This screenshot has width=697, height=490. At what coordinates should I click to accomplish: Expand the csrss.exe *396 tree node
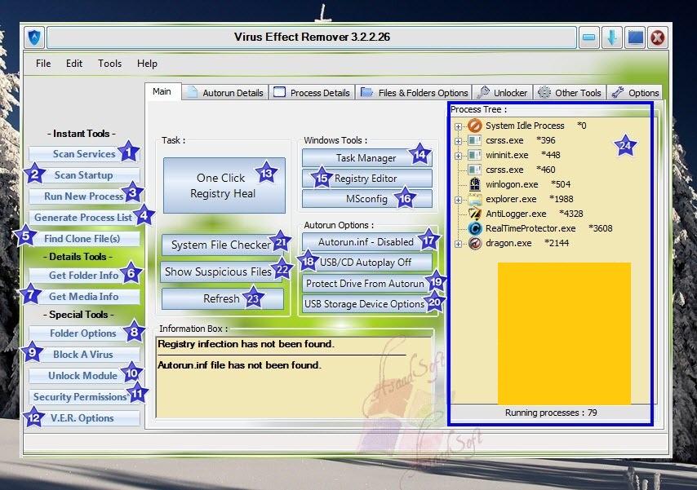(x=458, y=141)
